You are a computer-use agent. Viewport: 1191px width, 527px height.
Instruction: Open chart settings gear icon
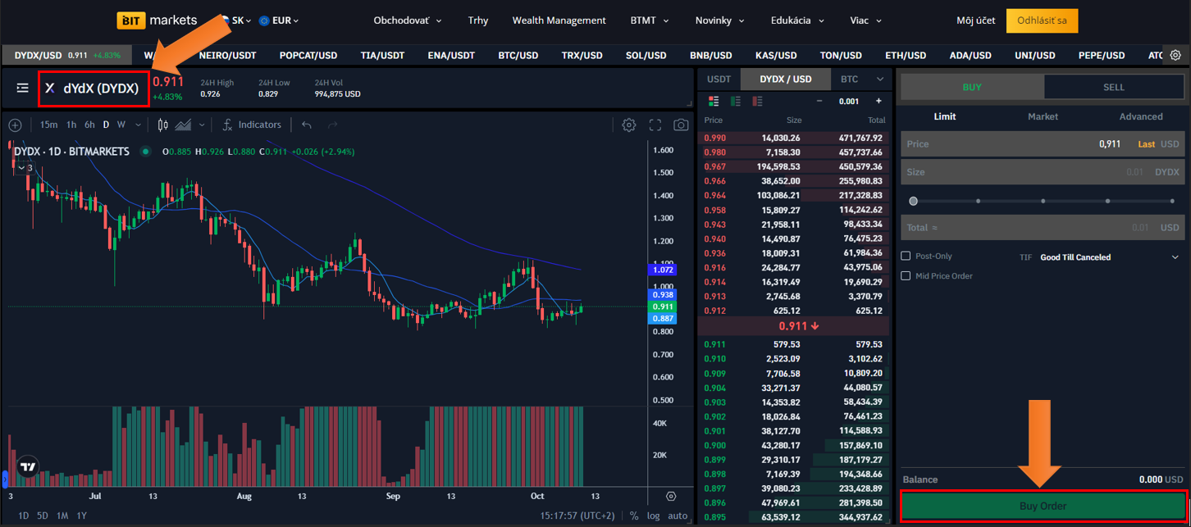[x=628, y=125]
